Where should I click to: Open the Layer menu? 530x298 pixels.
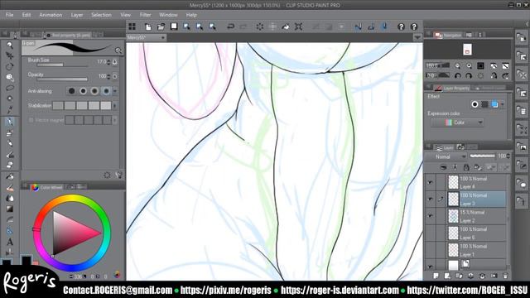pos(77,15)
